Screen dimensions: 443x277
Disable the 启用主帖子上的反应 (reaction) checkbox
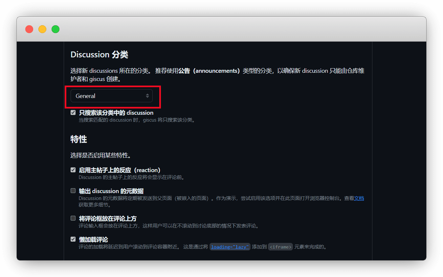tap(73, 170)
